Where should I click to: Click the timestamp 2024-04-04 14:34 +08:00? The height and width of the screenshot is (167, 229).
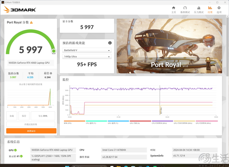(x=195, y=150)
